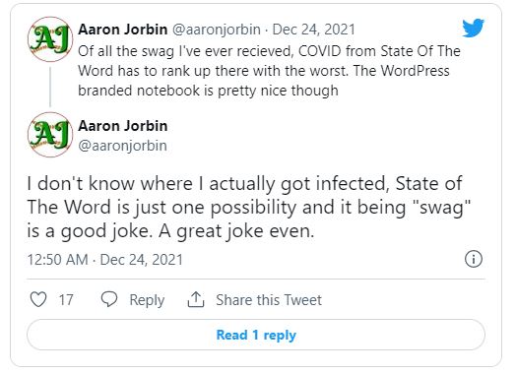The width and height of the screenshot is (516, 374).
Task: Click the thread connector line between avatars
Action: (x=50, y=87)
